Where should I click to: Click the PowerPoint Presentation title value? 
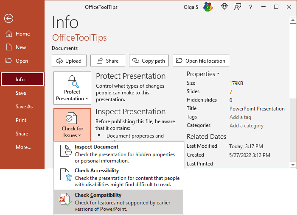click(257, 109)
